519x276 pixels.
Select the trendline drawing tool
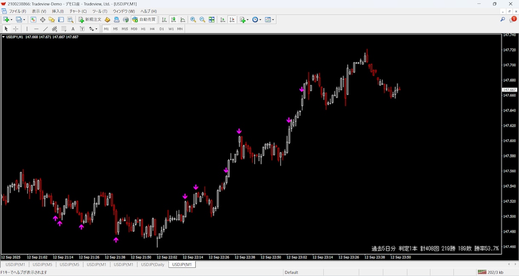pos(46,29)
